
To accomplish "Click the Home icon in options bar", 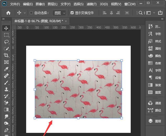I will [8, 13].
